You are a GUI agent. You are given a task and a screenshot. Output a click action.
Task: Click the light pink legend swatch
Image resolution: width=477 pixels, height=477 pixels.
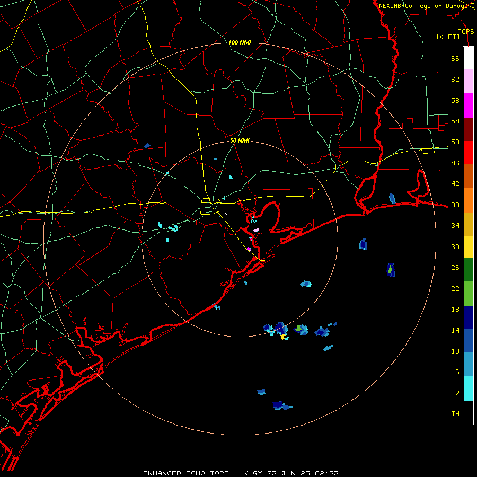pyautogui.click(x=468, y=82)
